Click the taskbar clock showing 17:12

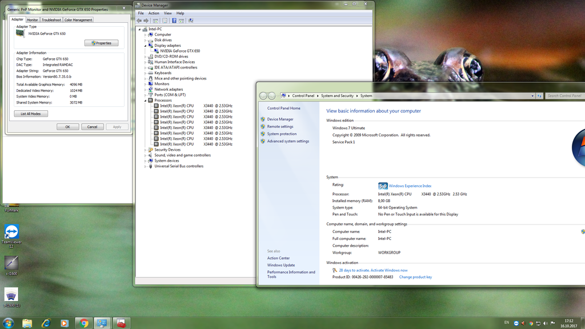coord(568,323)
